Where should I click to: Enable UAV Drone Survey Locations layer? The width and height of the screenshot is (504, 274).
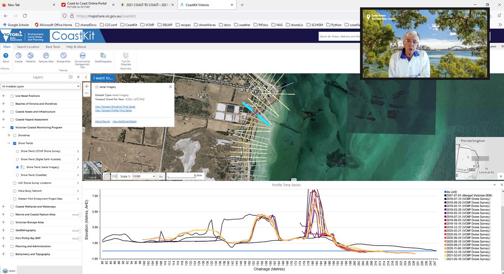pos(15,183)
